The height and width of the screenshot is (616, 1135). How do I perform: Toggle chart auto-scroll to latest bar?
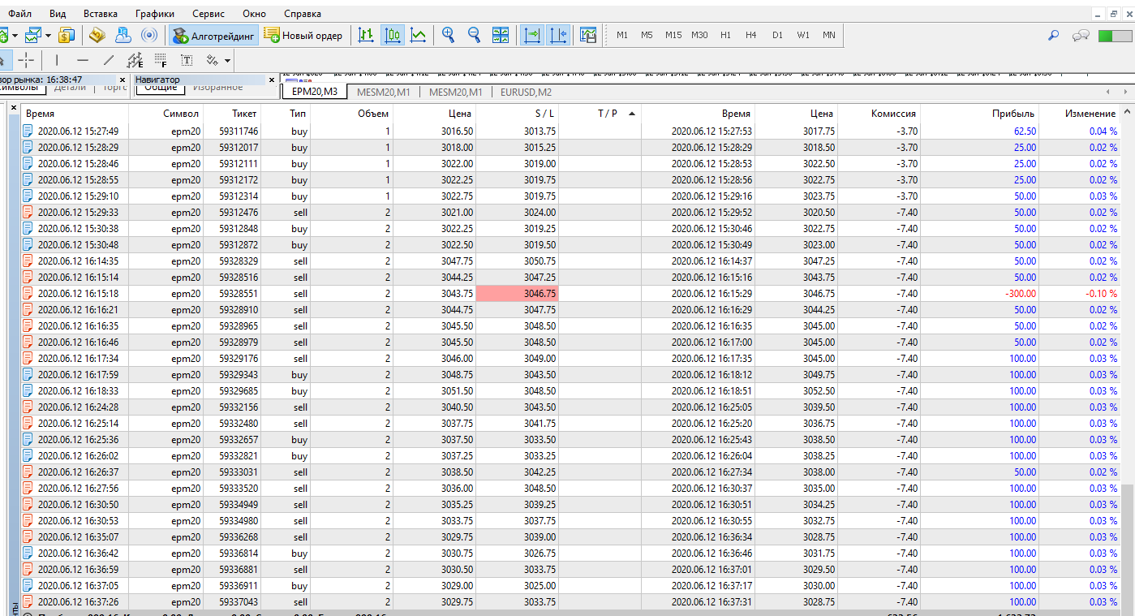[x=532, y=35]
